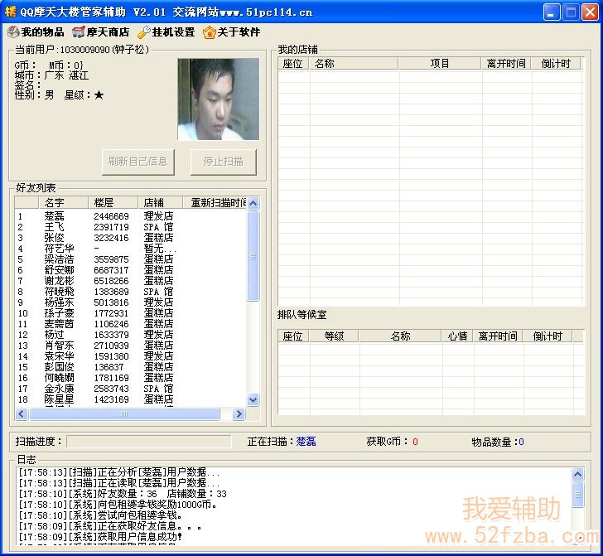Select friend row 孫子壹
The width and height of the screenshot is (603, 556).
[131, 313]
